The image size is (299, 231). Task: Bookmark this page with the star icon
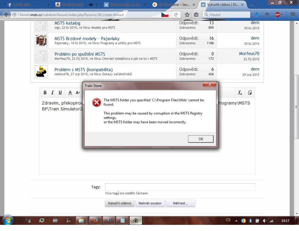(x=187, y=15)
